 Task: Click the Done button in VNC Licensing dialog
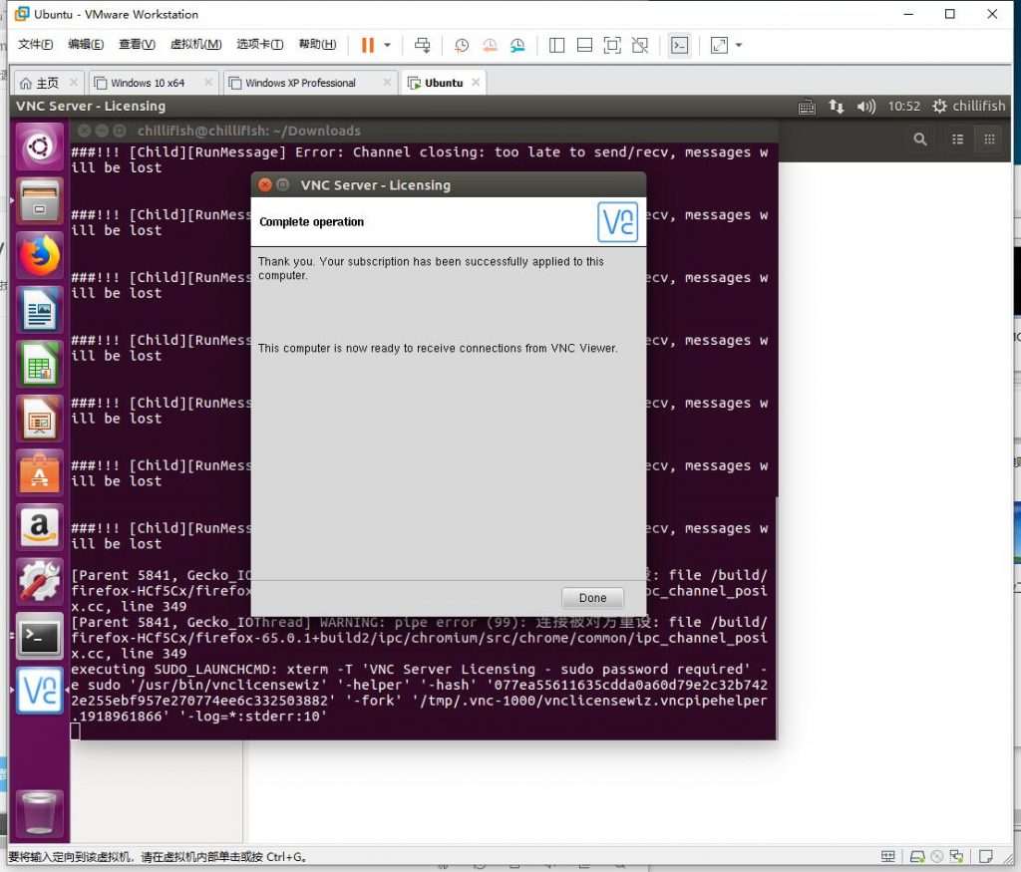click(x=592, y=597)
